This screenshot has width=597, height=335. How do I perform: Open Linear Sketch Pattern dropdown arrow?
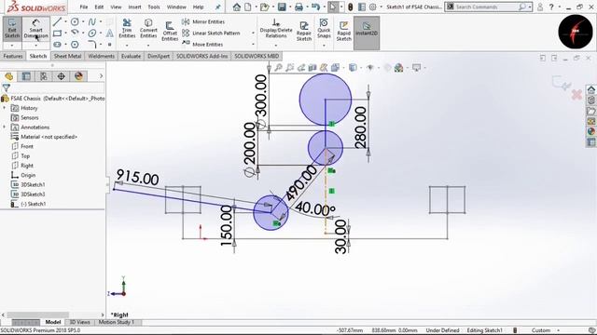(x=253, y=33)
